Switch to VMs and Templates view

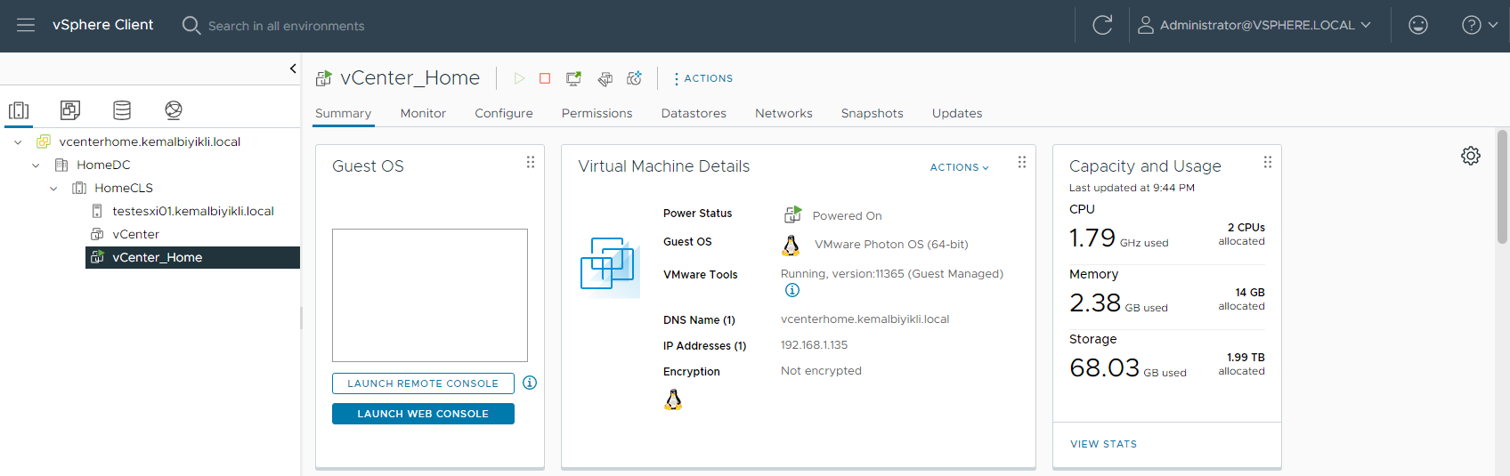(70, 110)
